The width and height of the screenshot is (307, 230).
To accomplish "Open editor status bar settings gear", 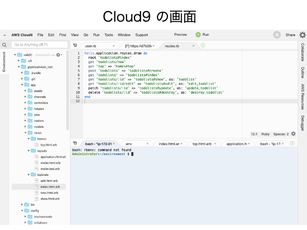I will point(293,134).
